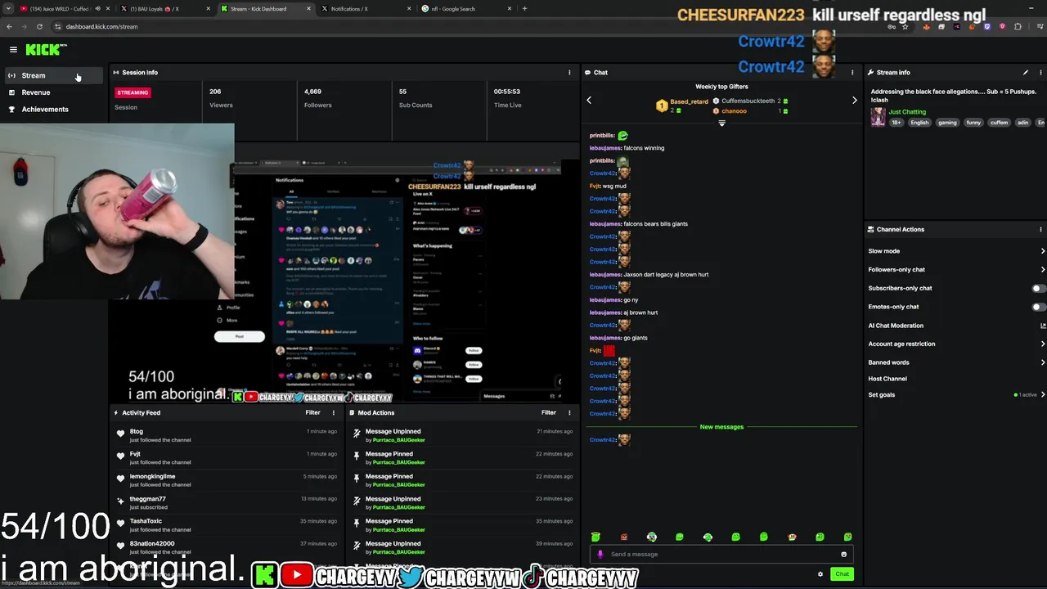Image resolution: width=1047 pixels, height=589 pixels.
Task: Reload the page with refresh icon
Action: [39, 27]
